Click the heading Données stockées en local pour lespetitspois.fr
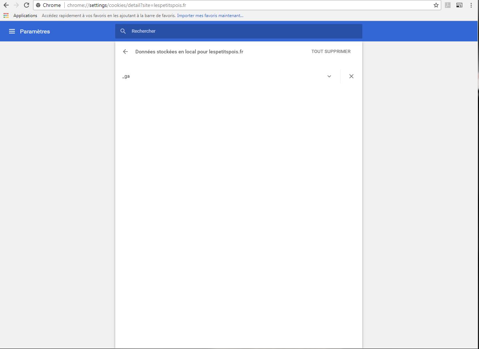Image resolution: width=479 pixels, height=349 pixels. [189, 52]
